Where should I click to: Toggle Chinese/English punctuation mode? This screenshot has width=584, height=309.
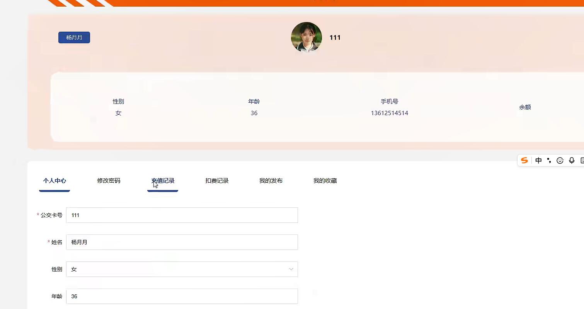pos(549,160)
